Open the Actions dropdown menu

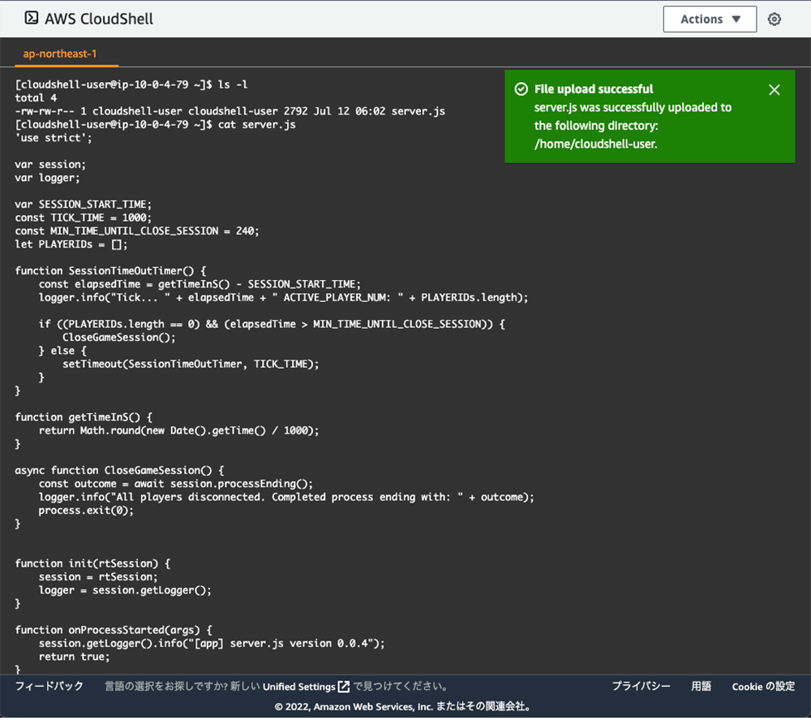(x=710, y=19)
